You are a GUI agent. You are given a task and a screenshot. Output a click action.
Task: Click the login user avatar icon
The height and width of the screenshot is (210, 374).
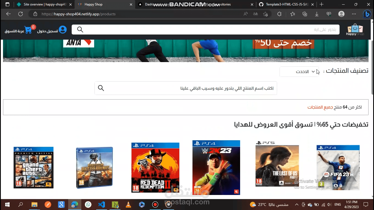63,30
